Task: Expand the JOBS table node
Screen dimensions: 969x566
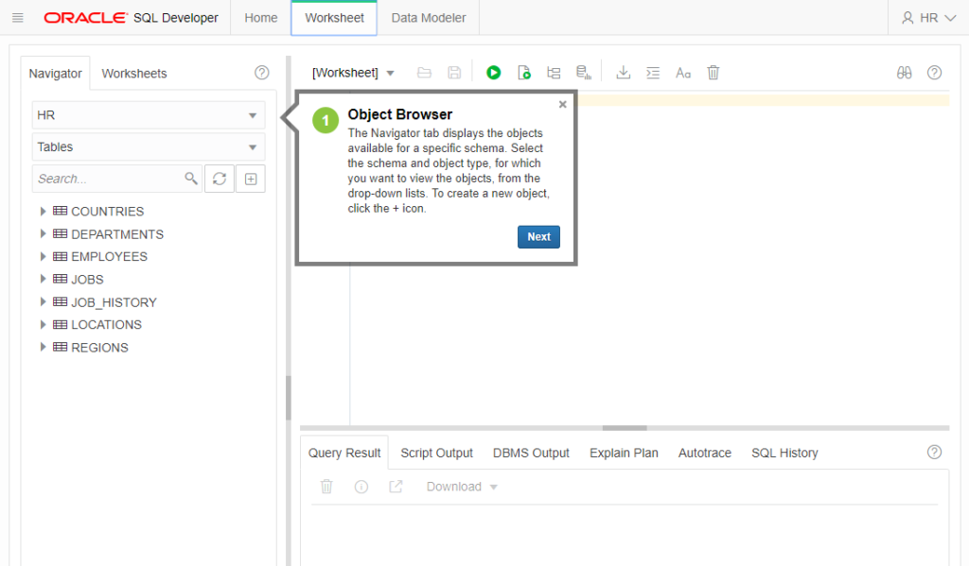Action: [x=43, y=279]
